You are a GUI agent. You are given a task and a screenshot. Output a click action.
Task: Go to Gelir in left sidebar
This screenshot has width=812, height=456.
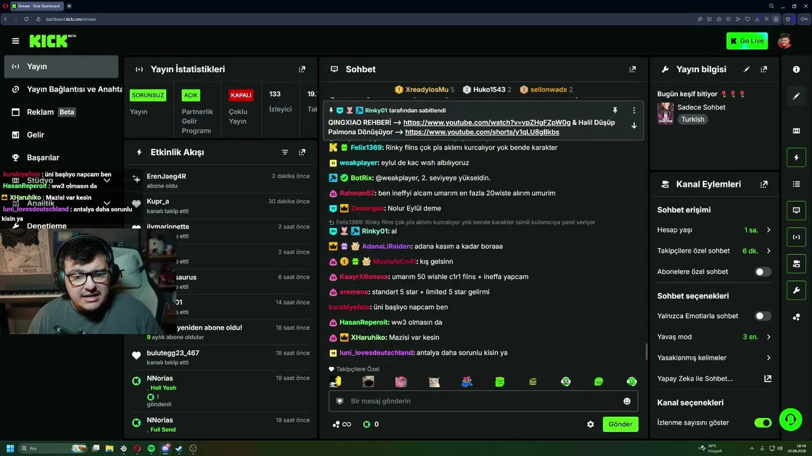[61, 135]
